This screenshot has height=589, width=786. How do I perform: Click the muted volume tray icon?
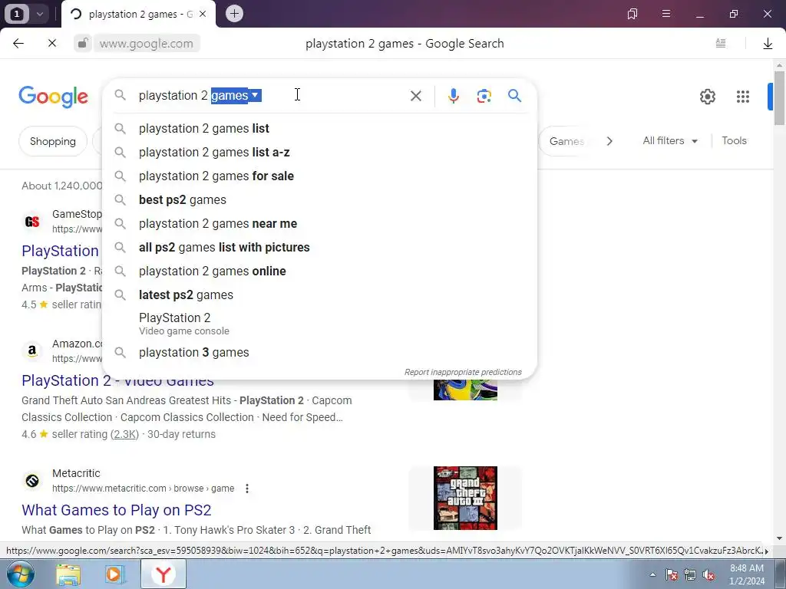tap(708, 574)
